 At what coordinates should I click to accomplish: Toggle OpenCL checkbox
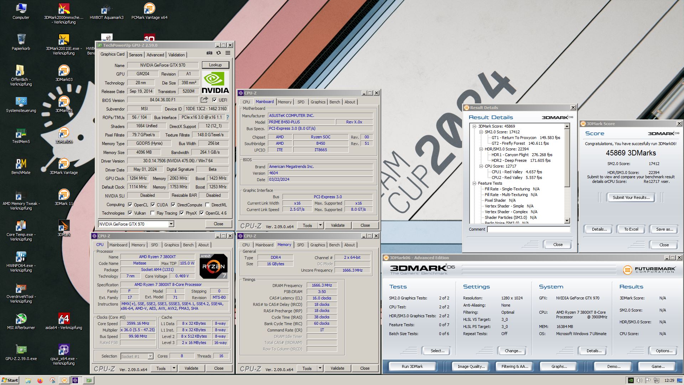[x=130, y=205]
